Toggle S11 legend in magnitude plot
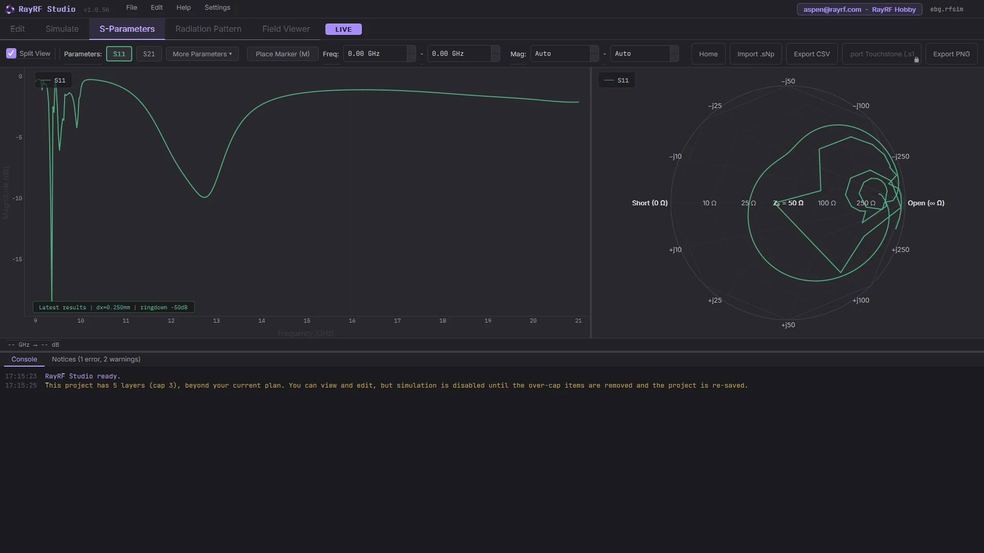984x553 pixels. [x=53, y=80]
